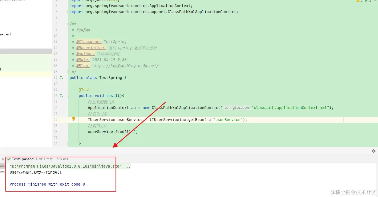Image resolution: width=378 pixels, height=197 pixels.
Task: Click import of ClassPathXmlApplicationContext on line 6
Action: (154, 12)
